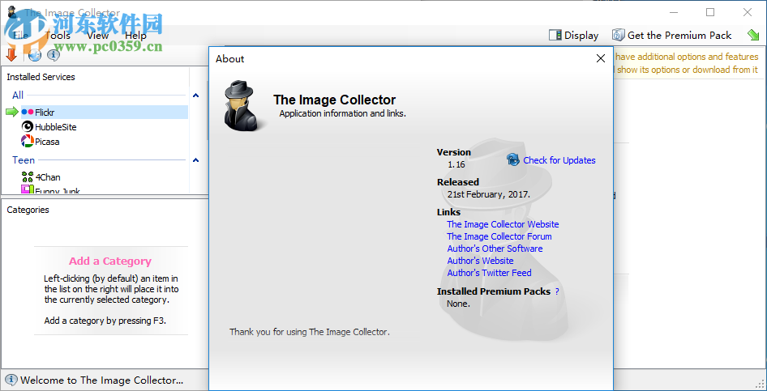Close the About dialog
The height and width of the screenshot is (391, 767).
click(x=601, y=58)
